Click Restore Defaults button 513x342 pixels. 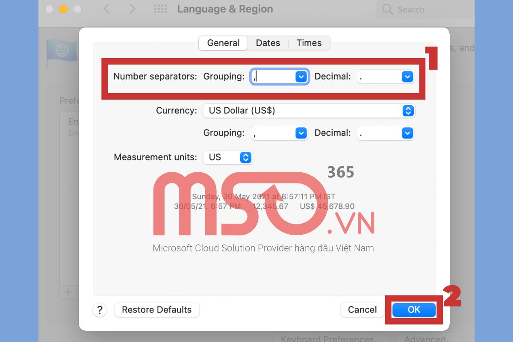coord(157,310)
